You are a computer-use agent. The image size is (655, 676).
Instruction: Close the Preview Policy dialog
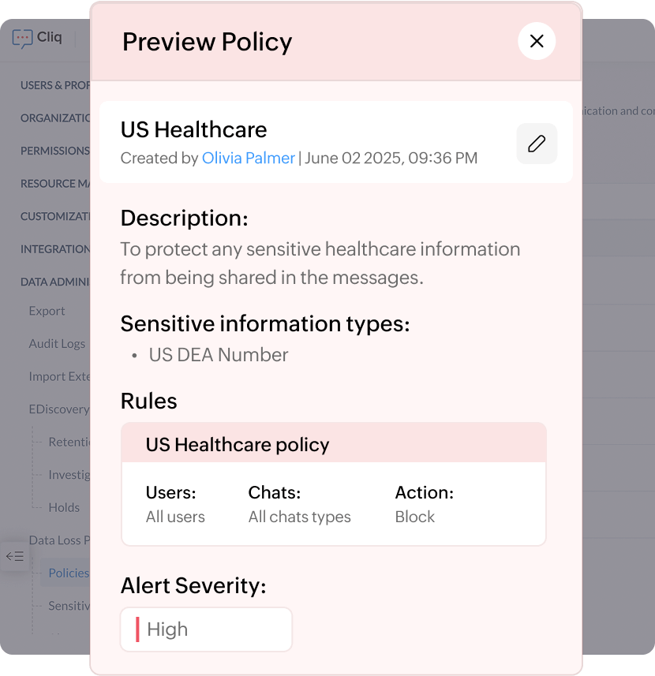click(x=537, y=41)
